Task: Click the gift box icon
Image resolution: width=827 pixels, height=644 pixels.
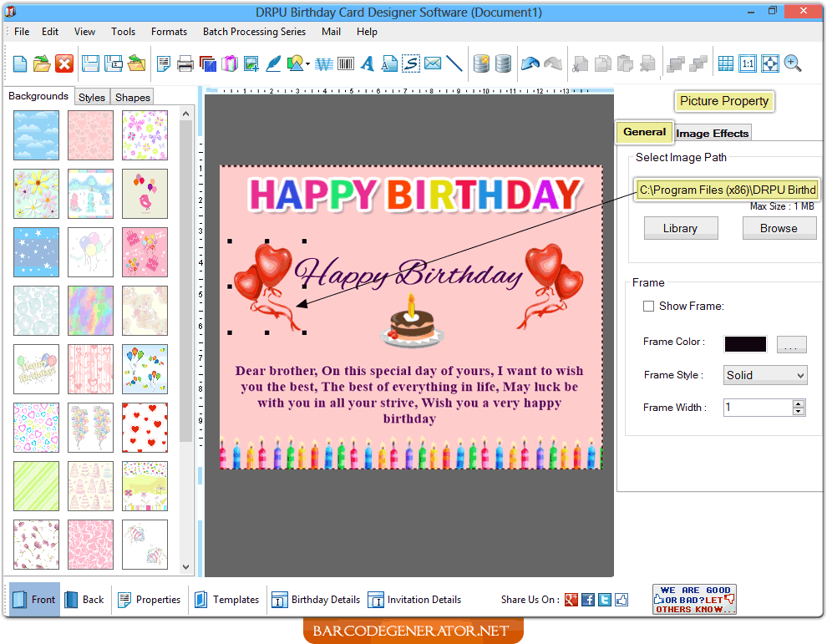Action: coord(230,63)
